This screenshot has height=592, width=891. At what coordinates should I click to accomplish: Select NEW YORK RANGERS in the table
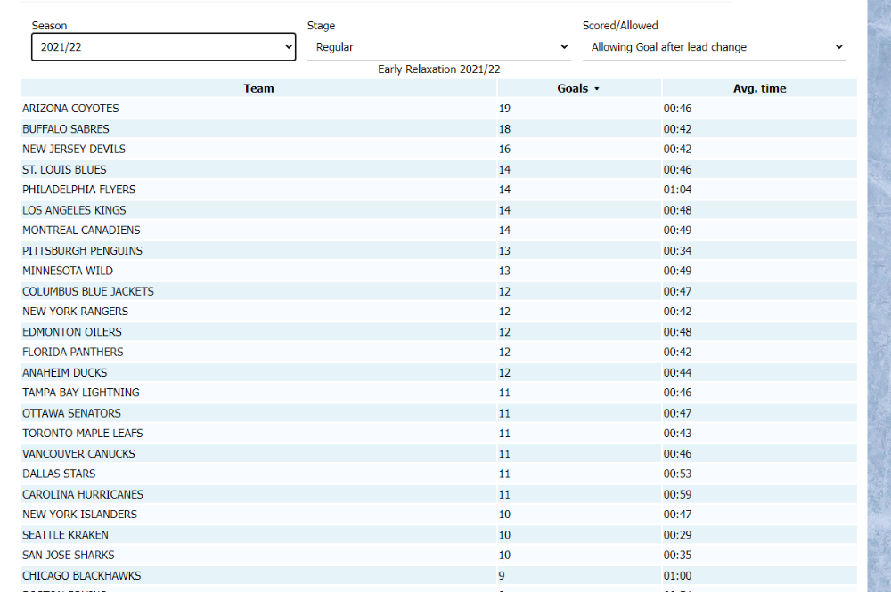pyautogui.click(x=75, y=312)
